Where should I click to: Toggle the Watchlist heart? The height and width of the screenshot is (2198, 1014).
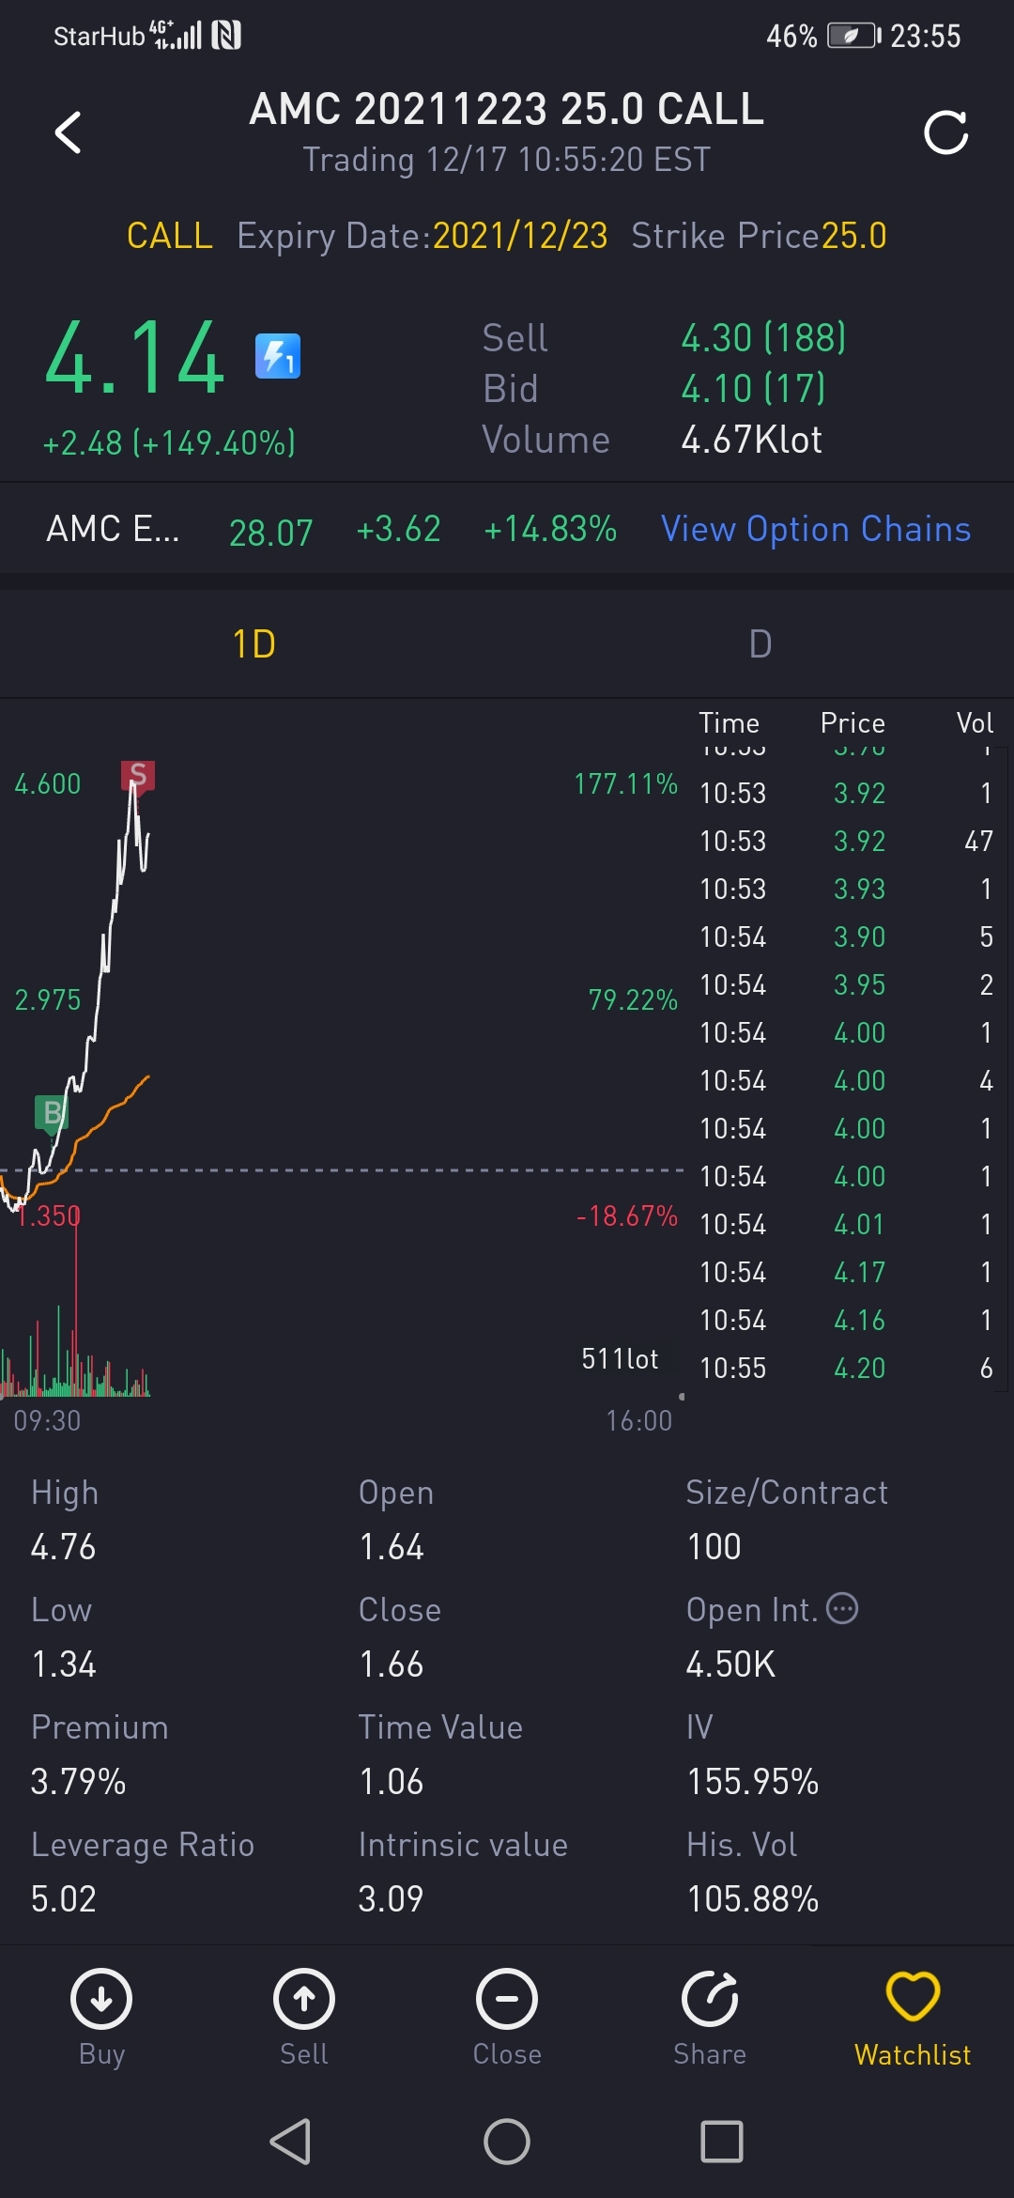913,1996
